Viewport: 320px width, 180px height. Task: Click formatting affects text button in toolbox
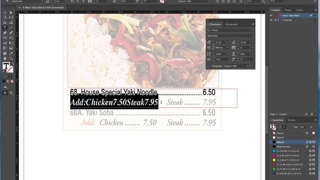tap(10, 76)
